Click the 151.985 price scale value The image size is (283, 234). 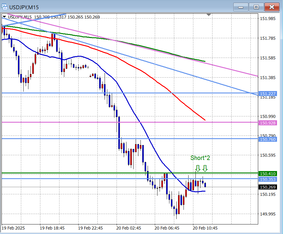[x=268, y=19]
